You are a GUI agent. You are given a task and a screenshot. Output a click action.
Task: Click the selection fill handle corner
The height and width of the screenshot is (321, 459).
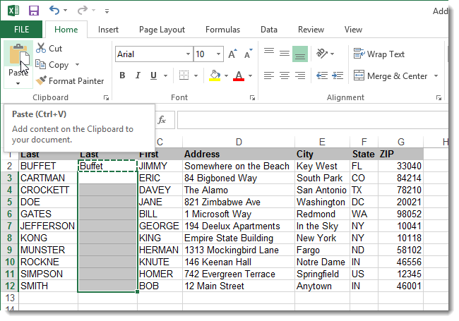point(137,292)
